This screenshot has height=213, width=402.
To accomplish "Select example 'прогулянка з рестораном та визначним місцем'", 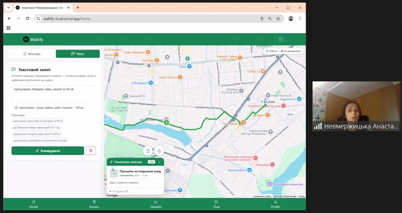I will 40,140.
